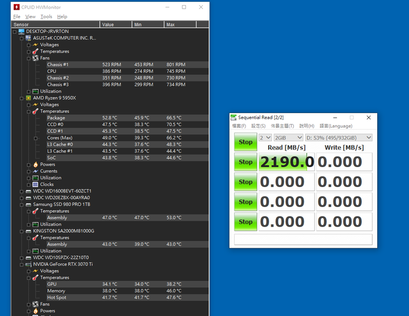The image size is (409, 316).
Task: Click the WDC WD10SPZX drive icon
Action: click(28, 258)
